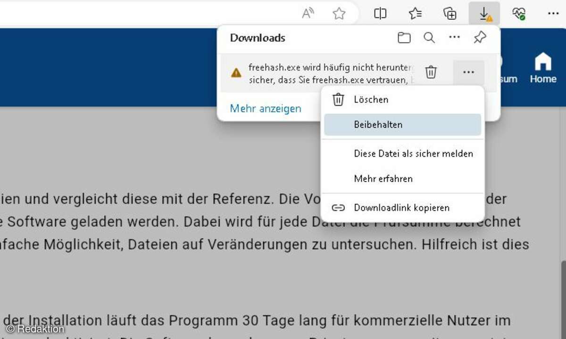Open the Collections icon
This screenshot has width=566, height=339.
pos(450,14)
